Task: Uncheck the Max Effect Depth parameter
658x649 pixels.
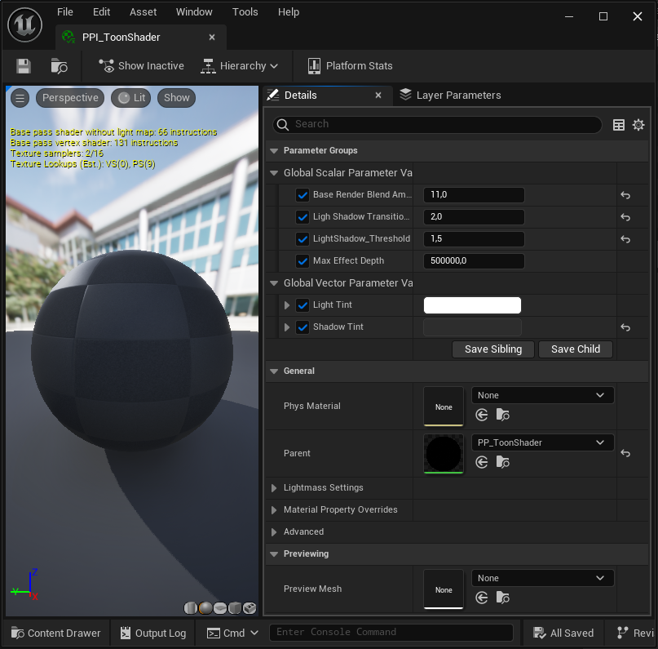Action: point(303,261)
